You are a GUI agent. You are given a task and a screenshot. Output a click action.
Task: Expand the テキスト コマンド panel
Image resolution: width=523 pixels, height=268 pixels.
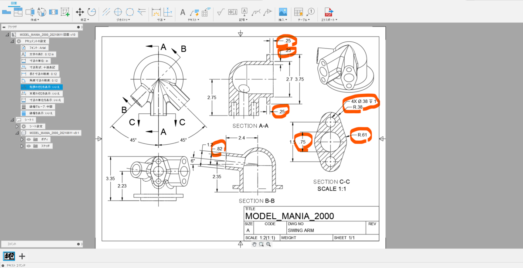tap(3, 265)
